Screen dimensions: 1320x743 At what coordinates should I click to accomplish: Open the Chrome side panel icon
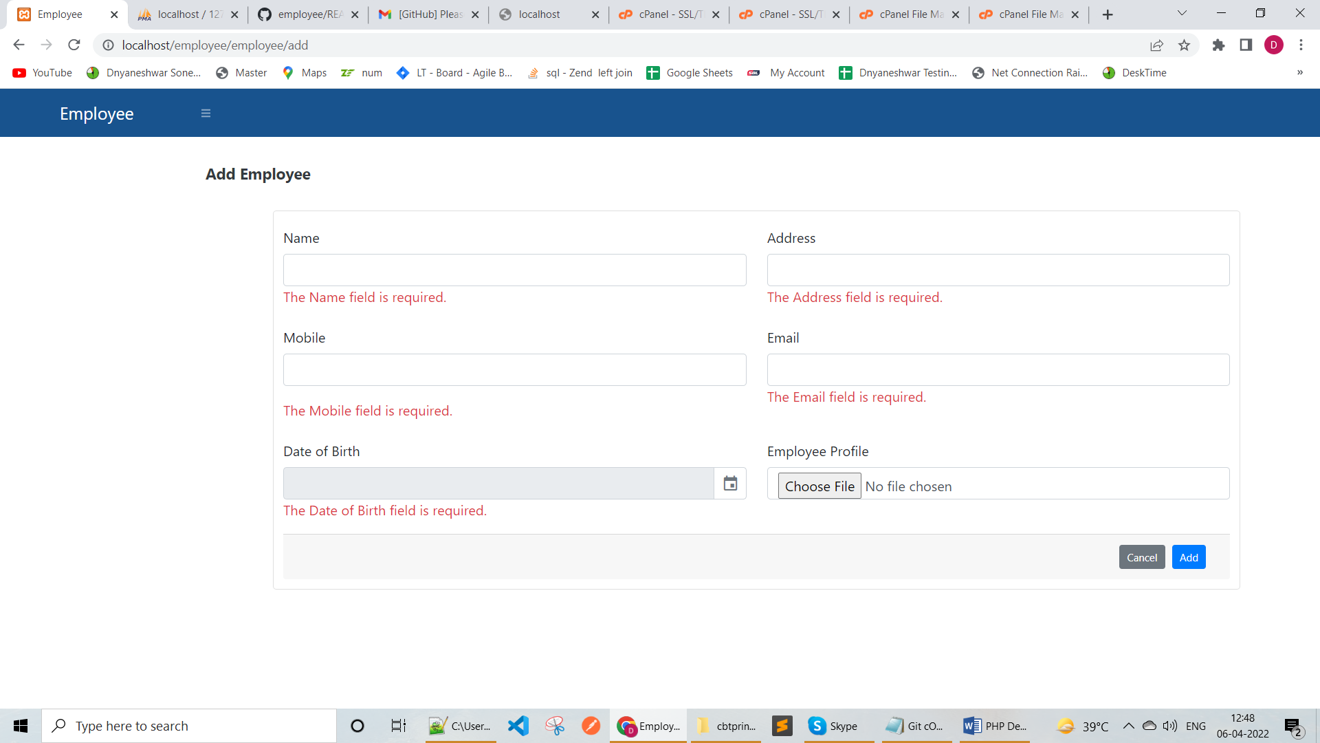point(1246,45)
